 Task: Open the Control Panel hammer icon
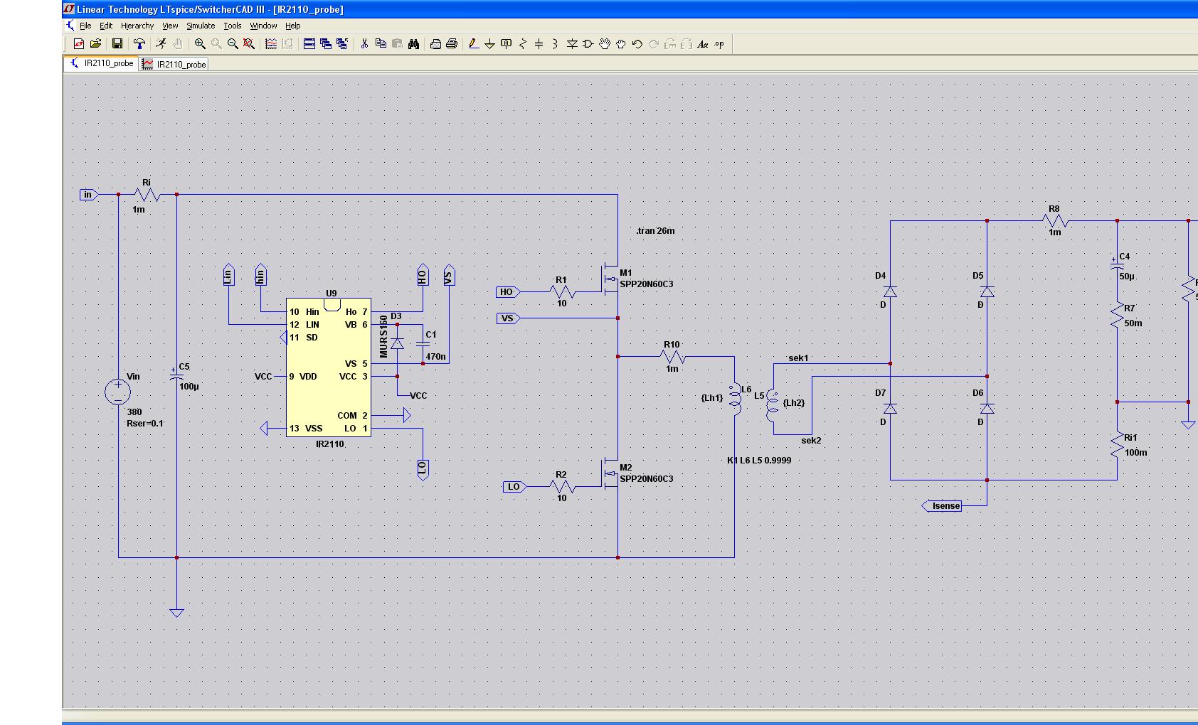(139, 44)
